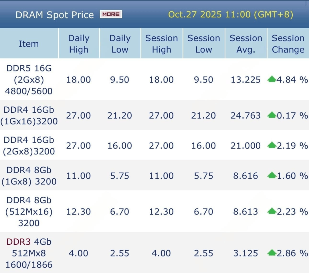The height and width of the screenshot is (273, 309).
Task: Click the Session Avg. column header
Action: pos(246,44)
